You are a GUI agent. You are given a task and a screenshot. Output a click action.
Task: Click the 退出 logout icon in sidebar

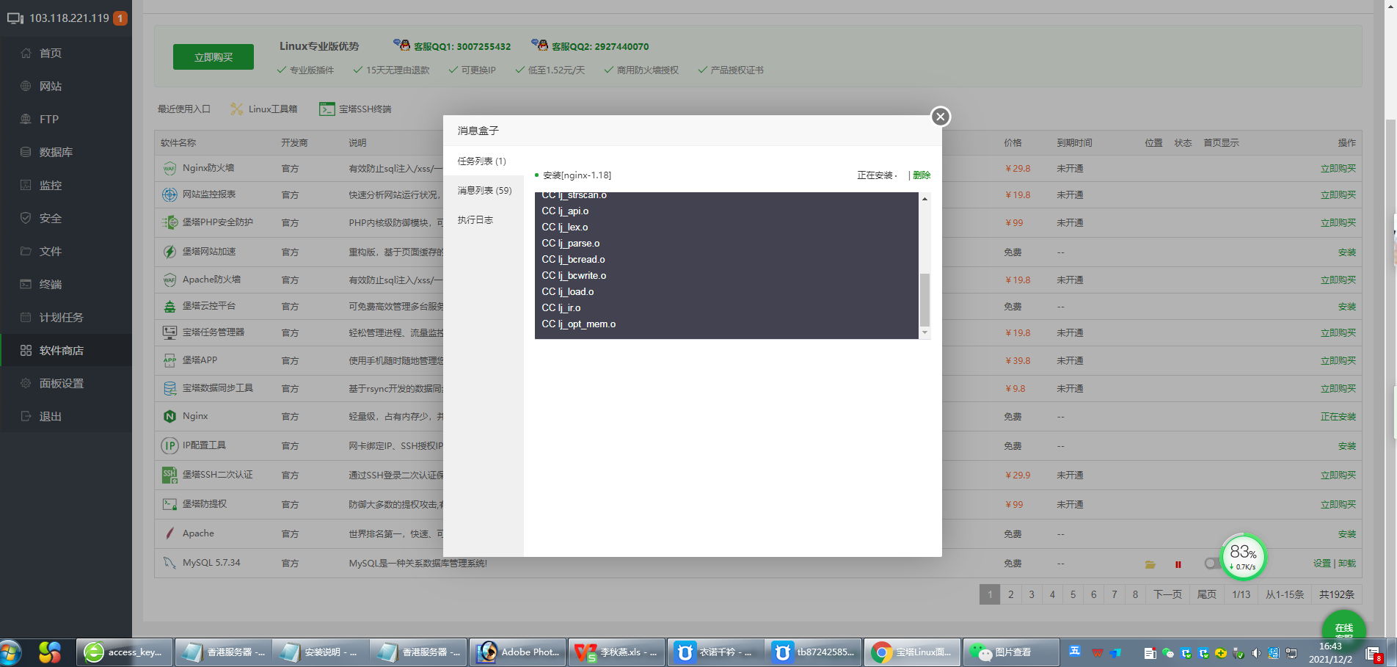(x=26, y=416)
